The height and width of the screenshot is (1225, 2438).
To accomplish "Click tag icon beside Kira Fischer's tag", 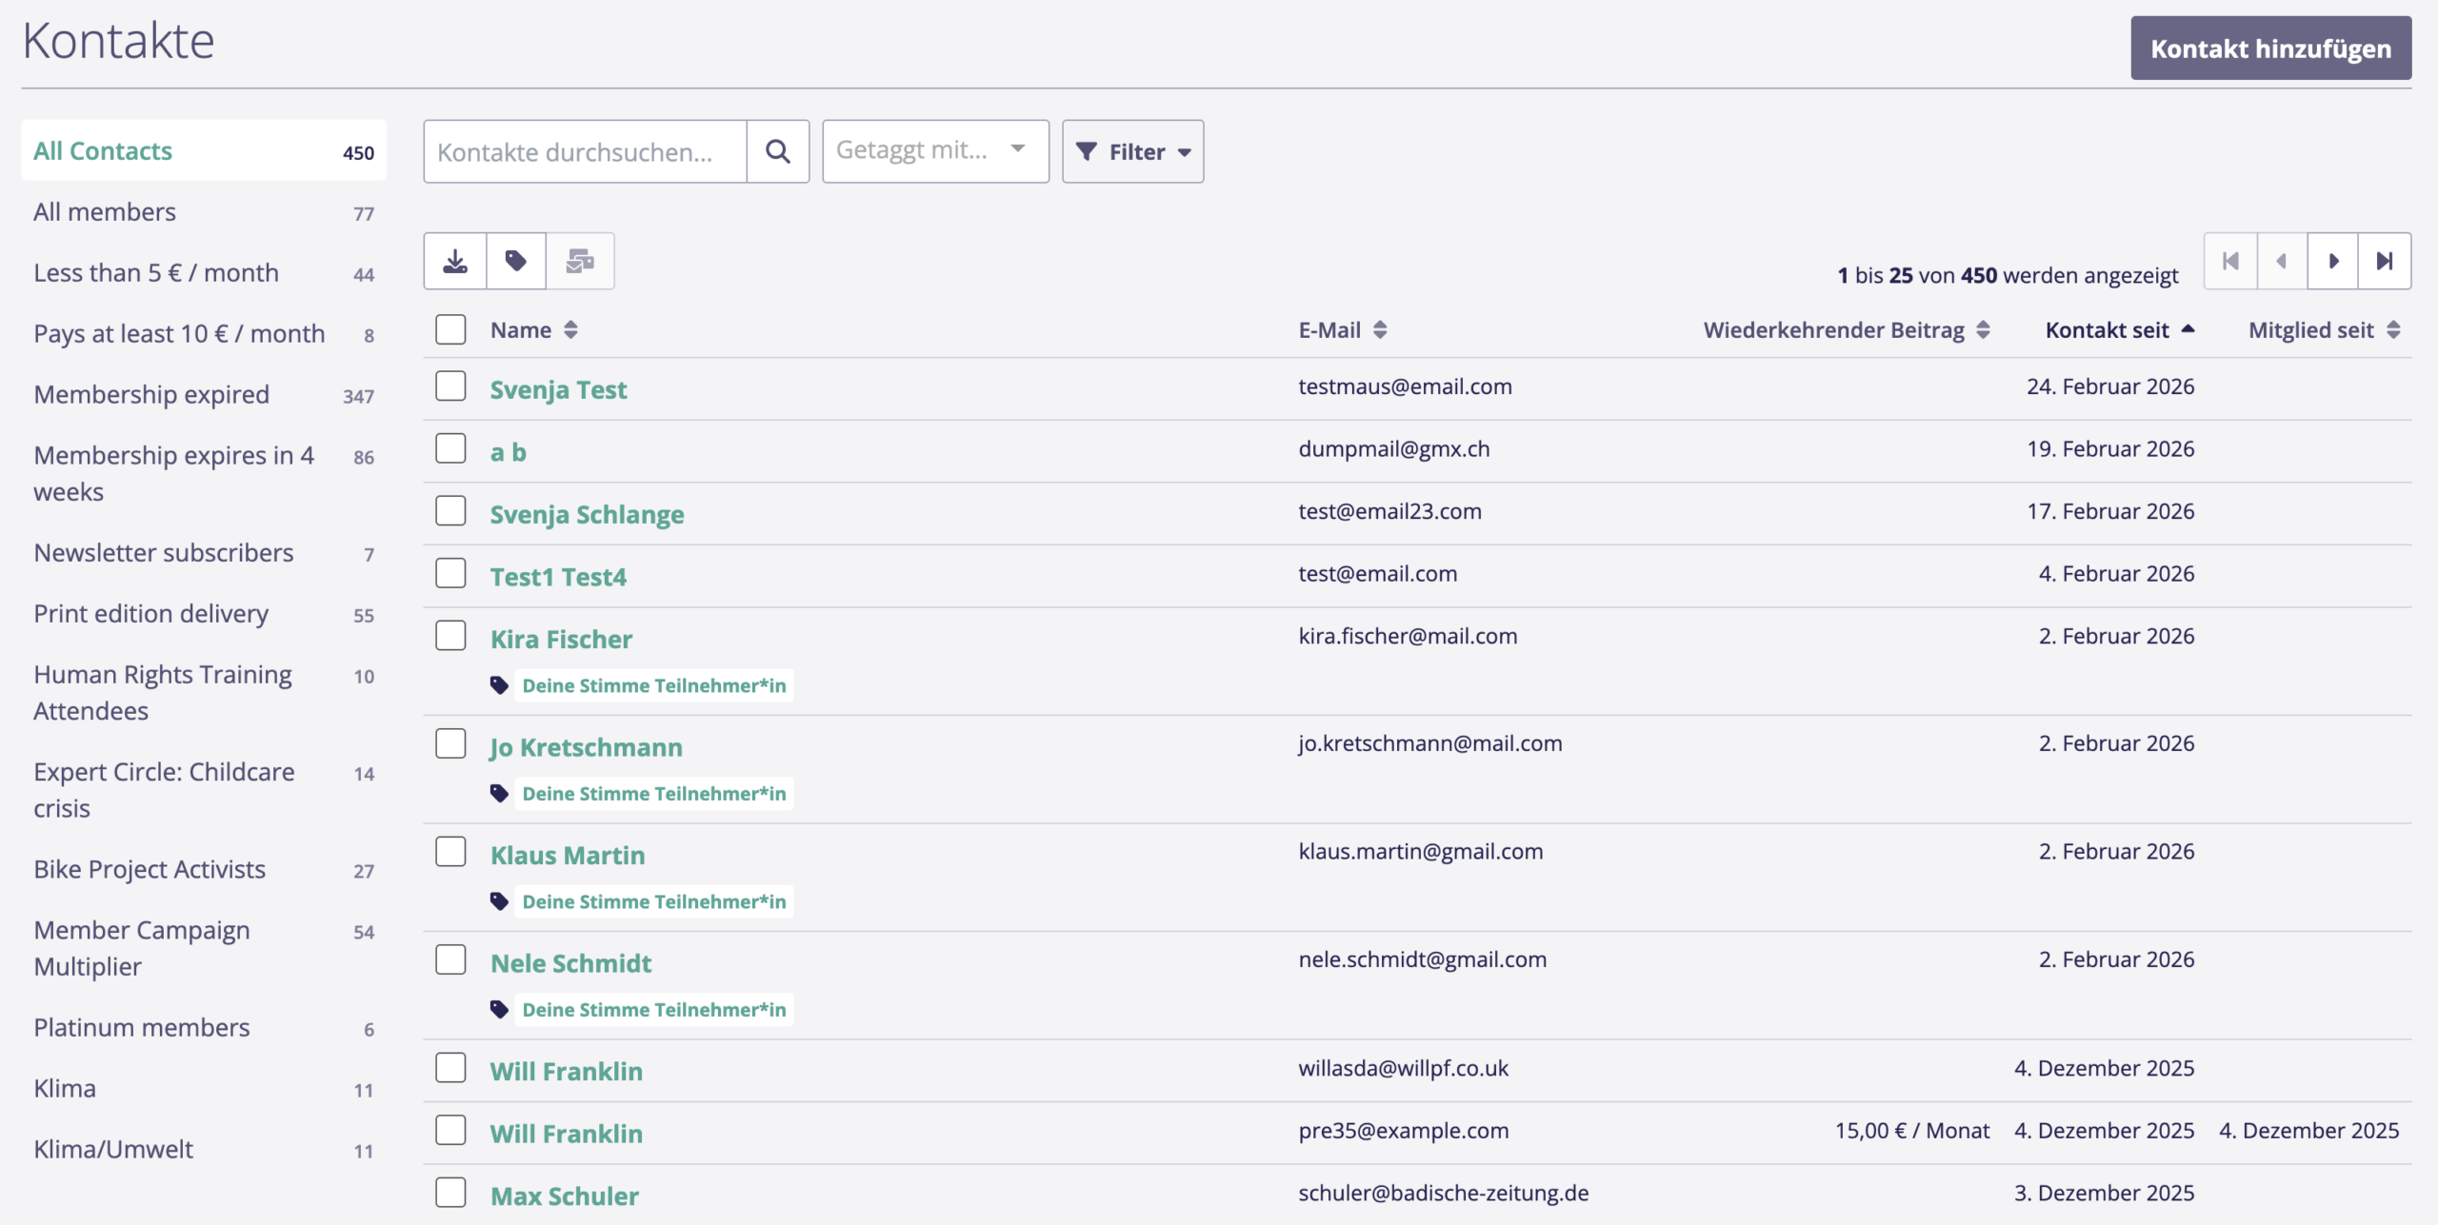I will [x=499, y=685].
